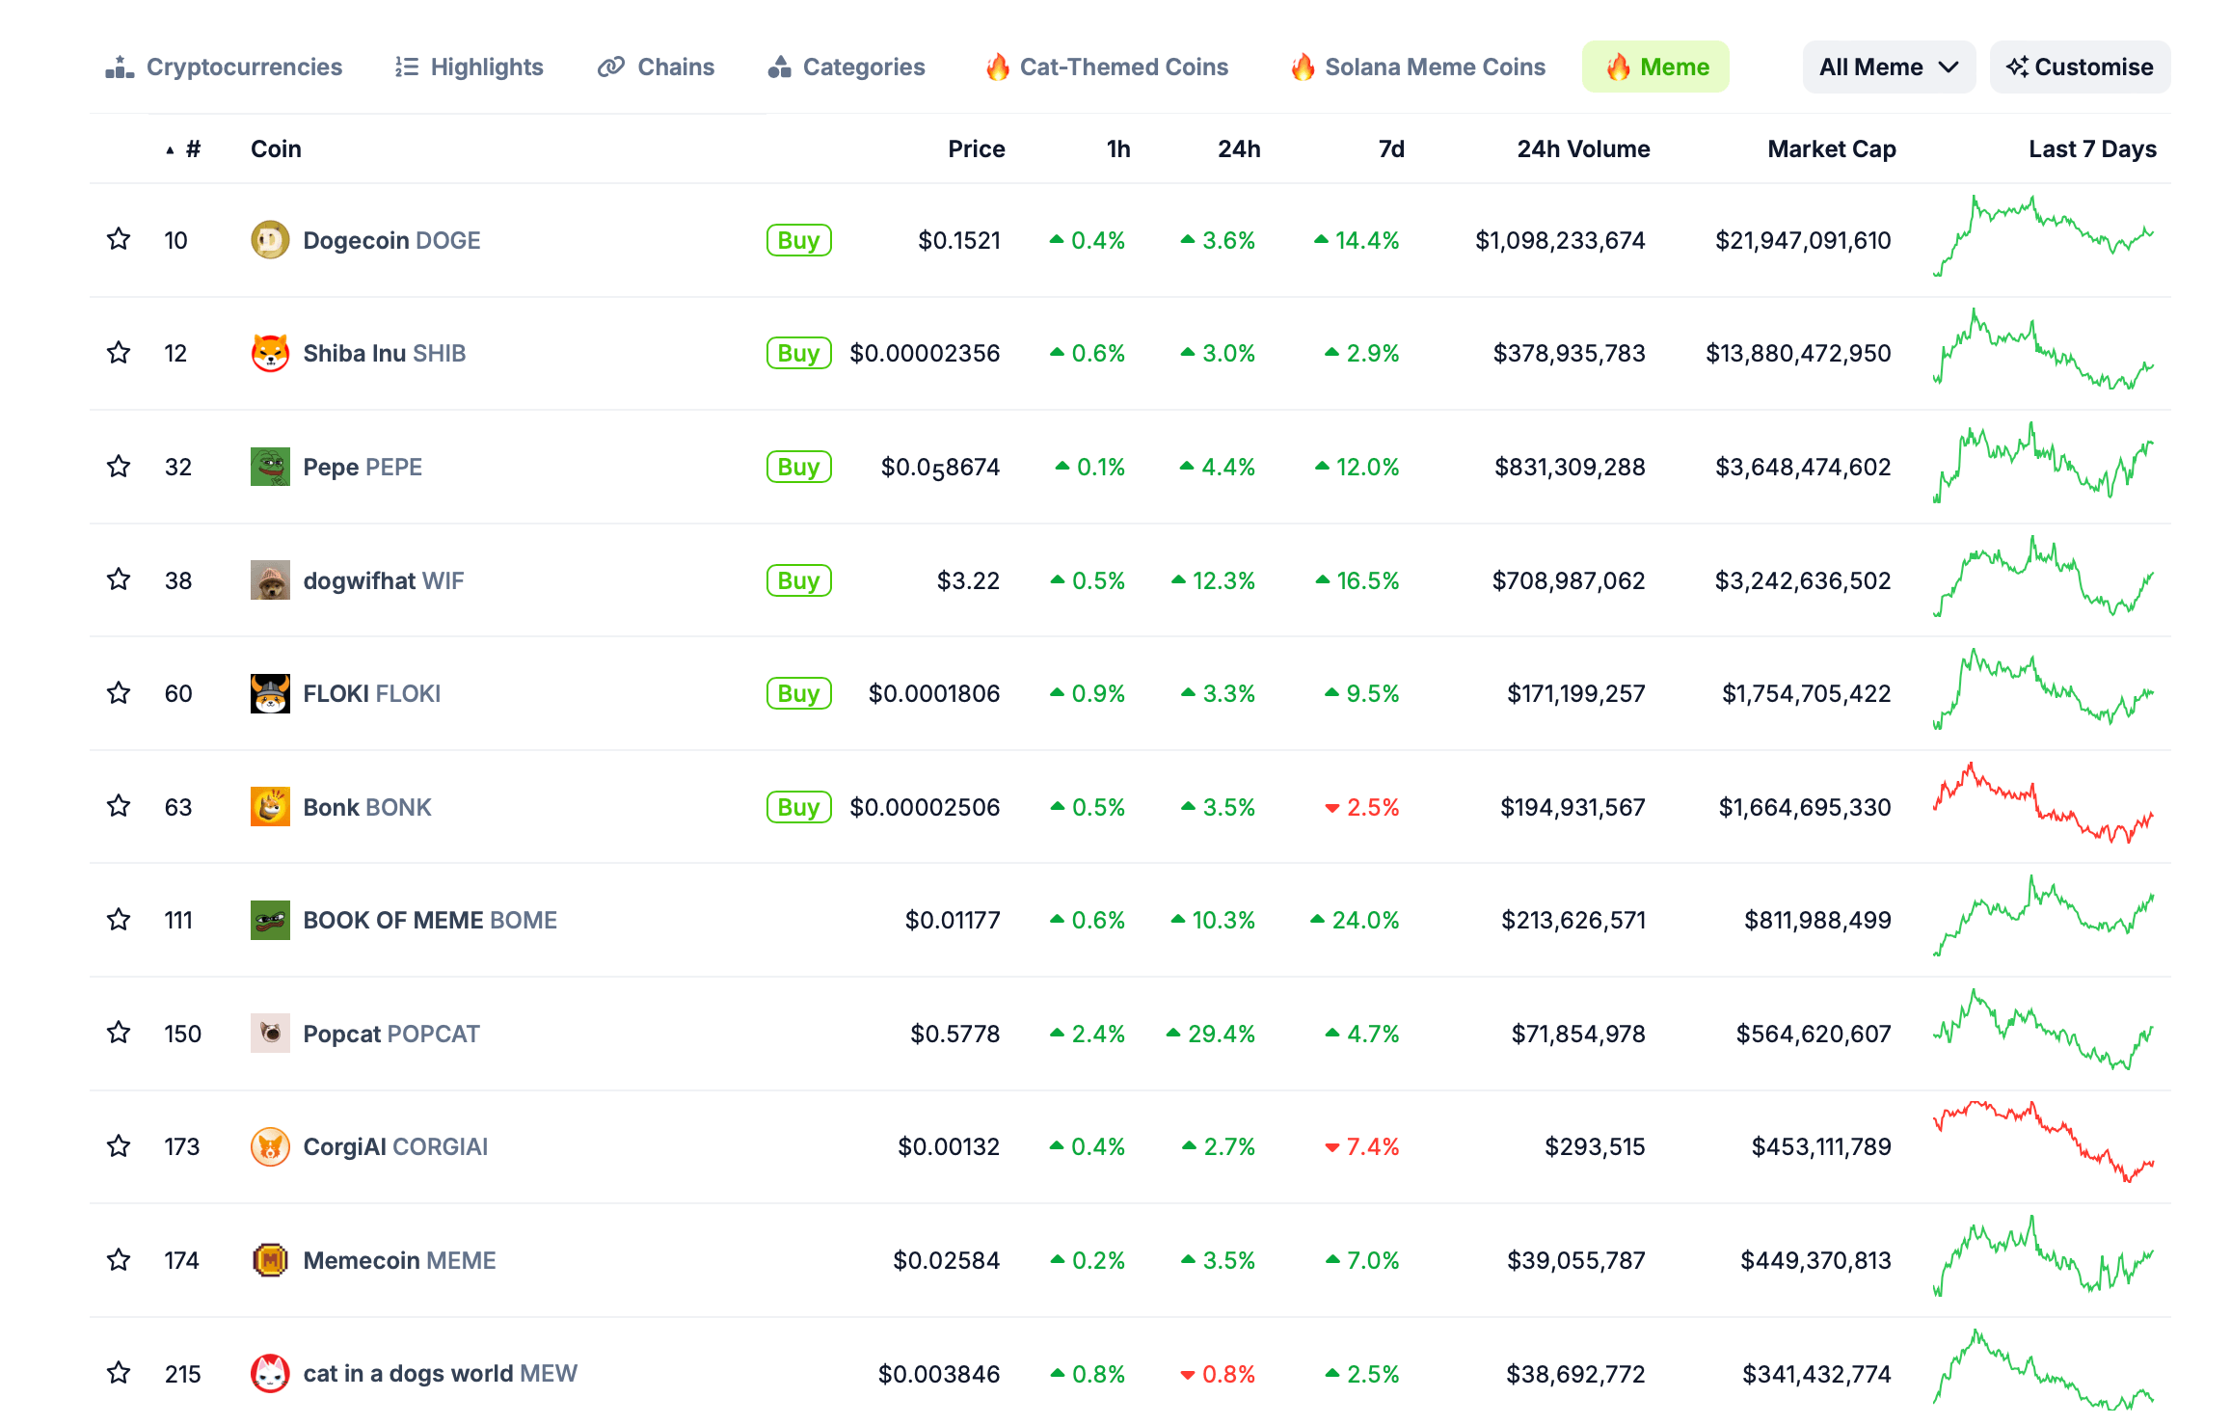
Task: Sort table by Market Cap column
Action: click(x=1832, y=149)
